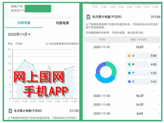Screen dimensions: 164x123
Task: Expand the 2025-11-04 usage row
Action: point(159,114)
